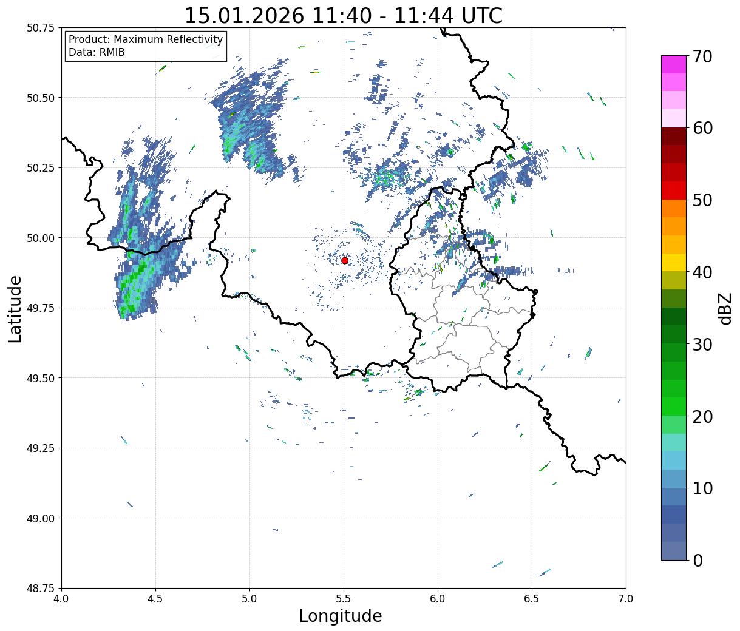This screenshot has width=740, height=631.
Task: Click the colorbar tick label 30
Action: click(702, 344)
